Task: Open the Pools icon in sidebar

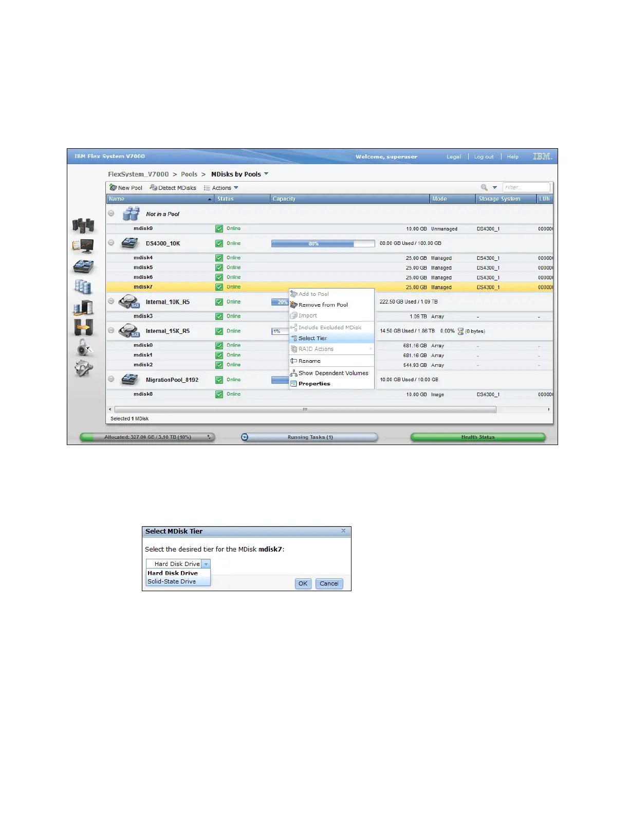Action: [83, 266]
